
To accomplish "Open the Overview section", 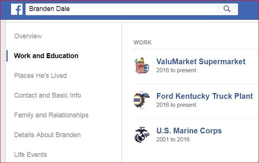I will [x=28, y=36].
